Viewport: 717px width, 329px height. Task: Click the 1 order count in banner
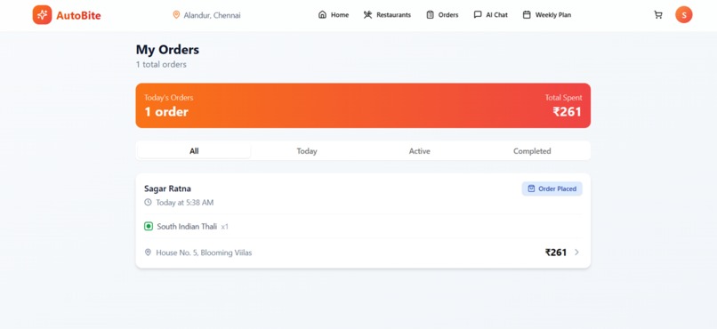[x=166, y=111]
